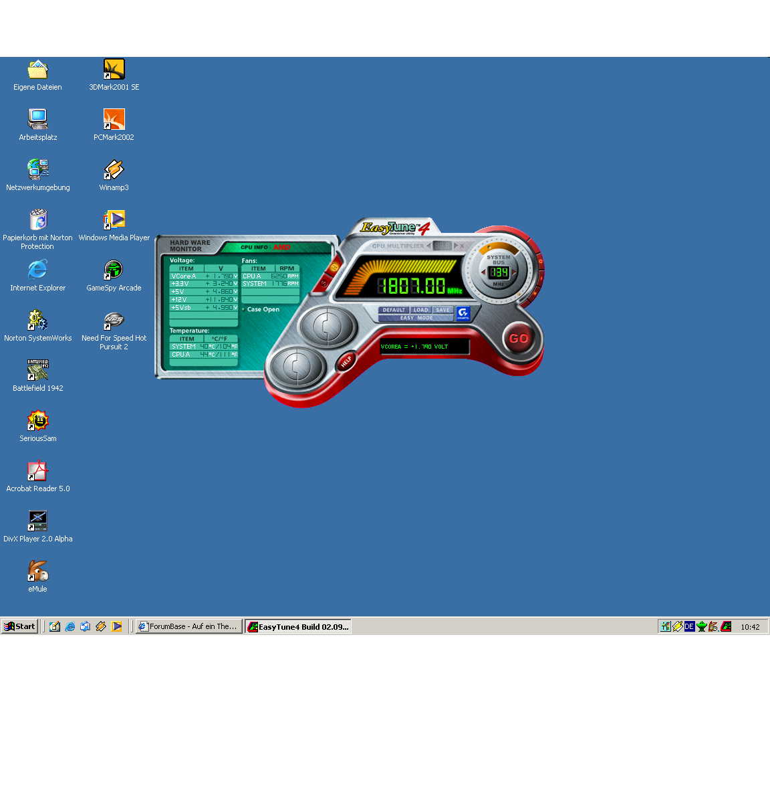Select the GameSpy Arcade desktop icon
Image resolution: width=770 pixels, height=803 pixels.
tap(114, 276)
